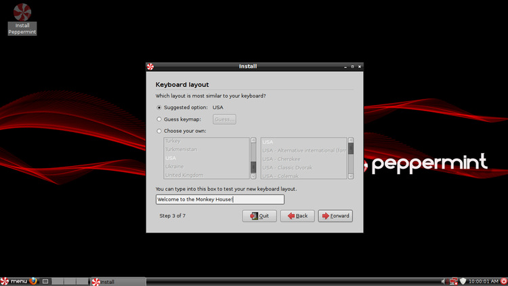Image resolution: width=508 pixels, height=286 pixels.
Task: Select USA - Classic Dvorak variant
Action: click(x=304, y=167)
